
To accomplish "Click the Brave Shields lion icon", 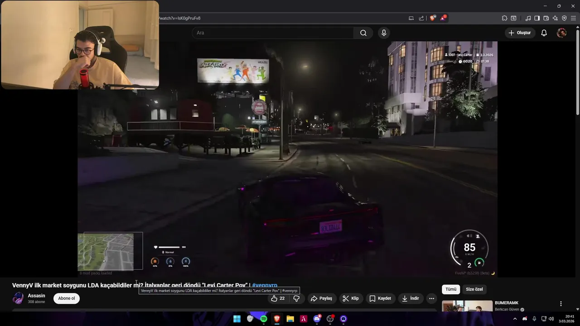I will [x=433, y=18].
